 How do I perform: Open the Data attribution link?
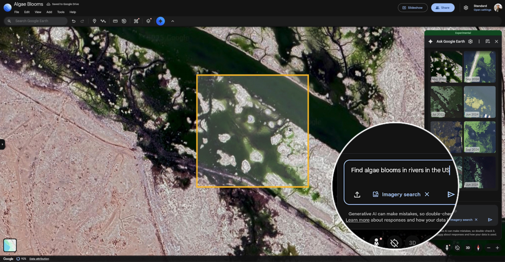click(x=39, y=258)
